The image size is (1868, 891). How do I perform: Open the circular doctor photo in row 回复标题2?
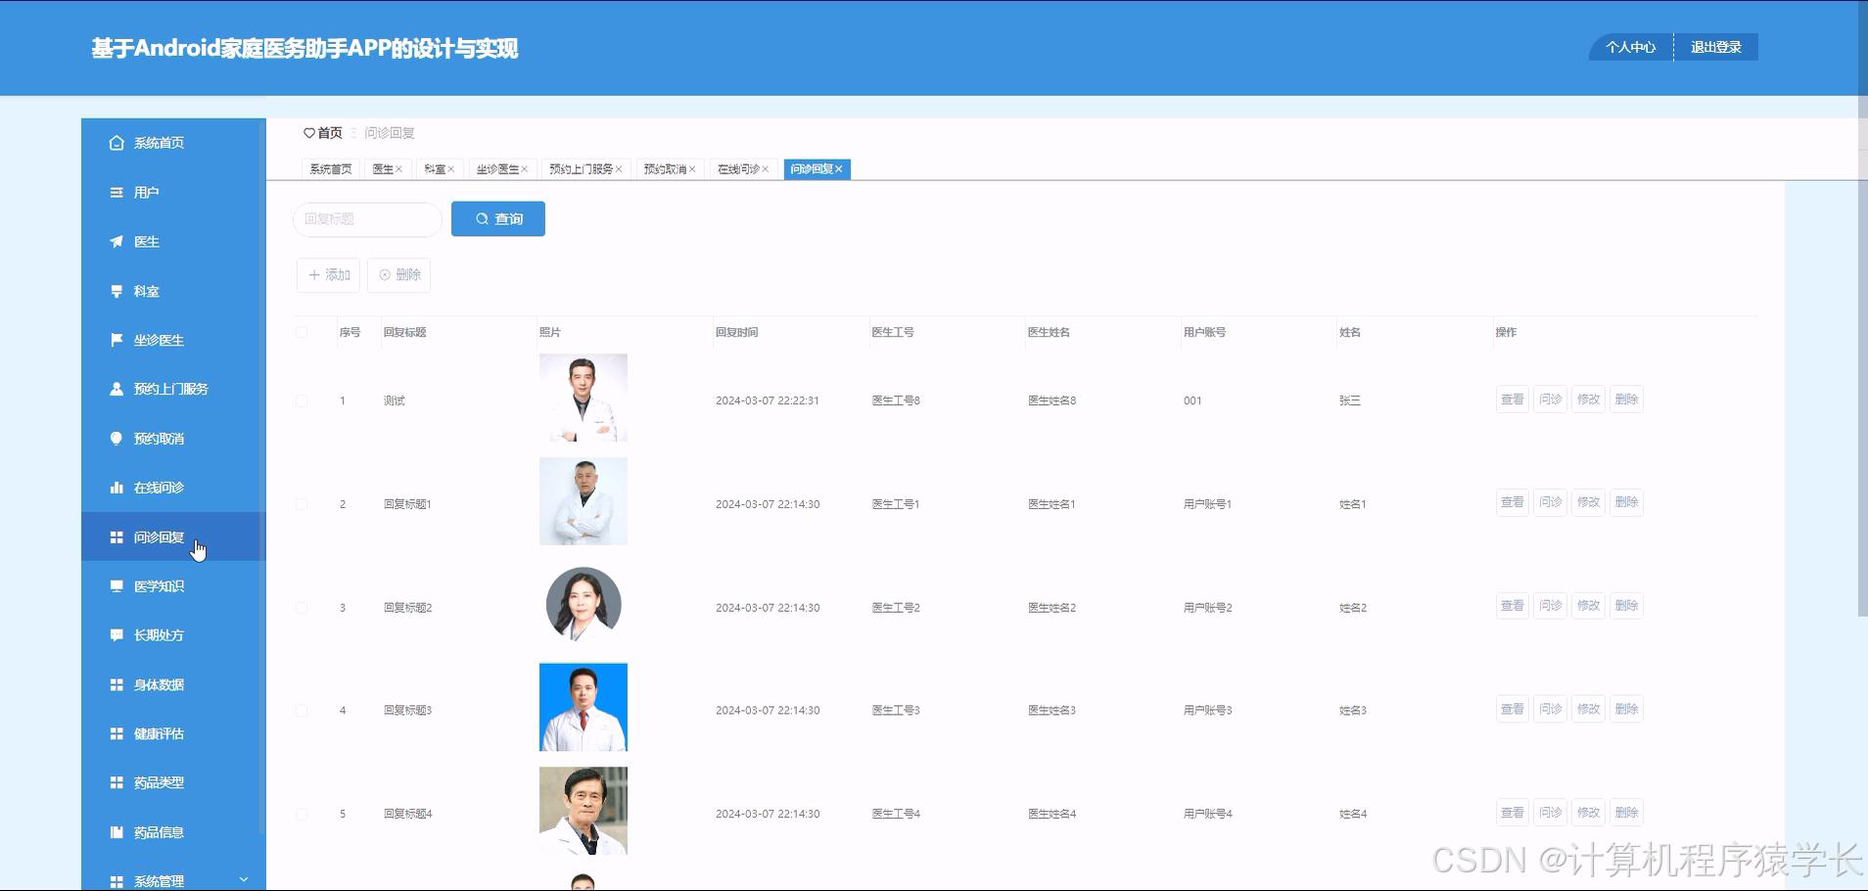pos(584,604)
